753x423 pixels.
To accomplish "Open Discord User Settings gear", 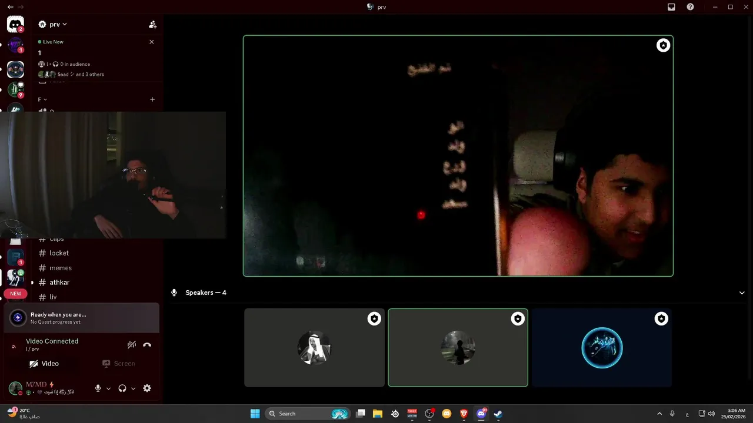I will click(147, 388).
